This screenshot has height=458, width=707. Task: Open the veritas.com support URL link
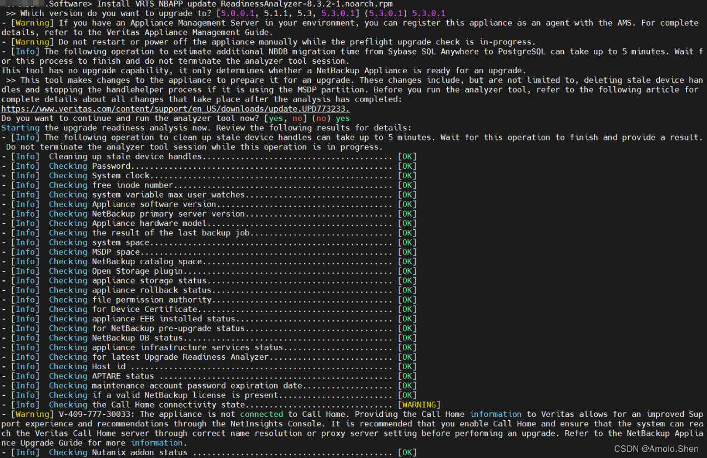pos(175,109)
